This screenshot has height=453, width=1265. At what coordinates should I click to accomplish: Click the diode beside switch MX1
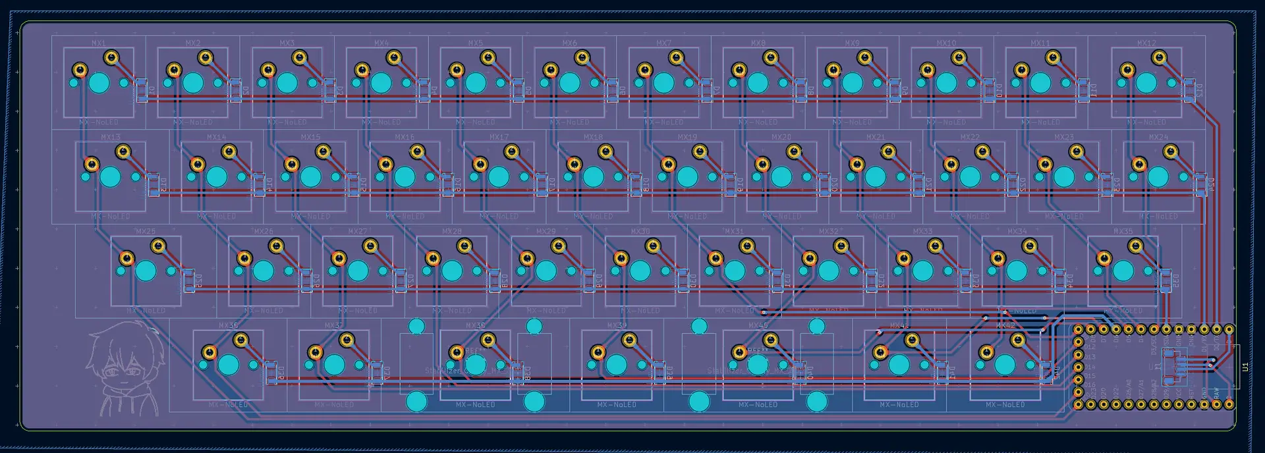coord(142,90)
